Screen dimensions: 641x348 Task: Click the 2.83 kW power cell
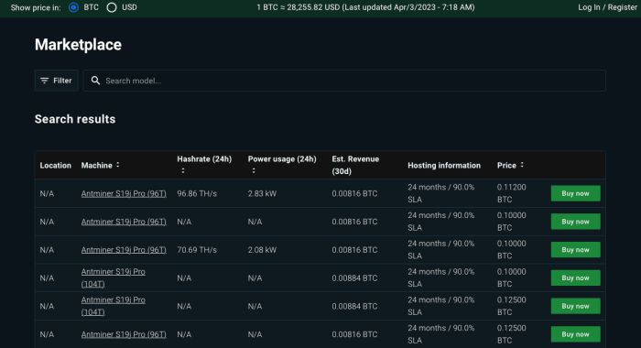click(262, 193)
